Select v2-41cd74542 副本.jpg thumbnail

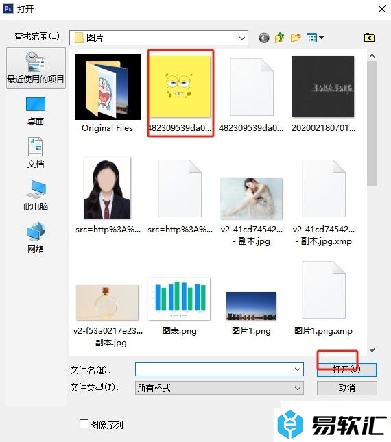pos(251,199)
